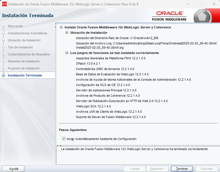Select Archivos JAR de Cliente de WebLogic
220x172 pixels.
click(x=109, y=112)
